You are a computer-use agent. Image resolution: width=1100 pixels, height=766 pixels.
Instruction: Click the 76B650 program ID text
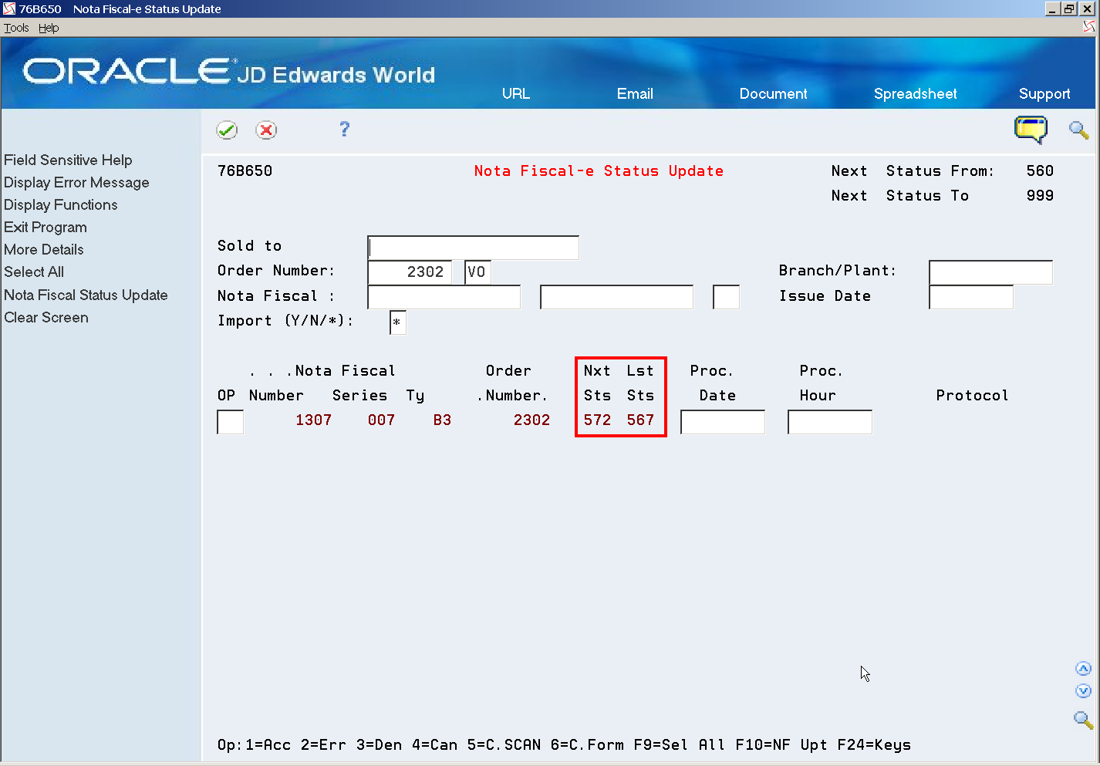point(245,171)
